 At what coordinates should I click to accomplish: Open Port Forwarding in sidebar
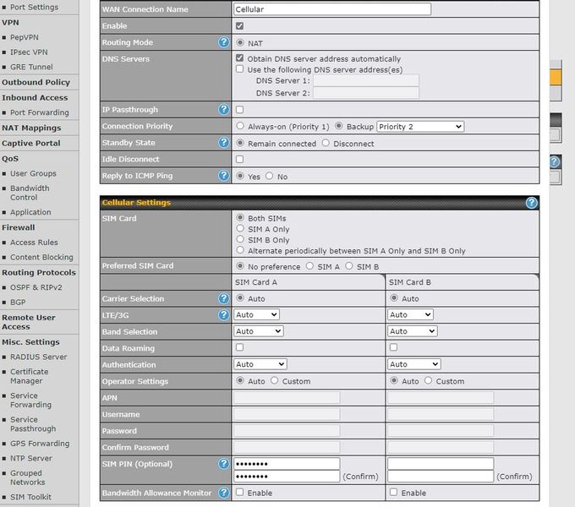coord(39,112)
